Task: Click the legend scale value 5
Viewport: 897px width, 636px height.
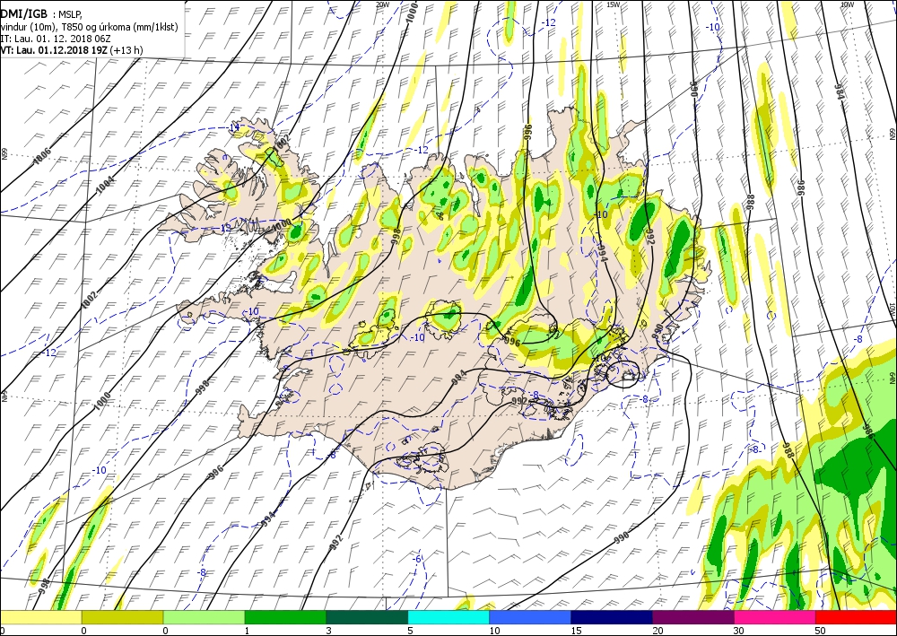Action: pyautogui.click(x=411, y=631)
